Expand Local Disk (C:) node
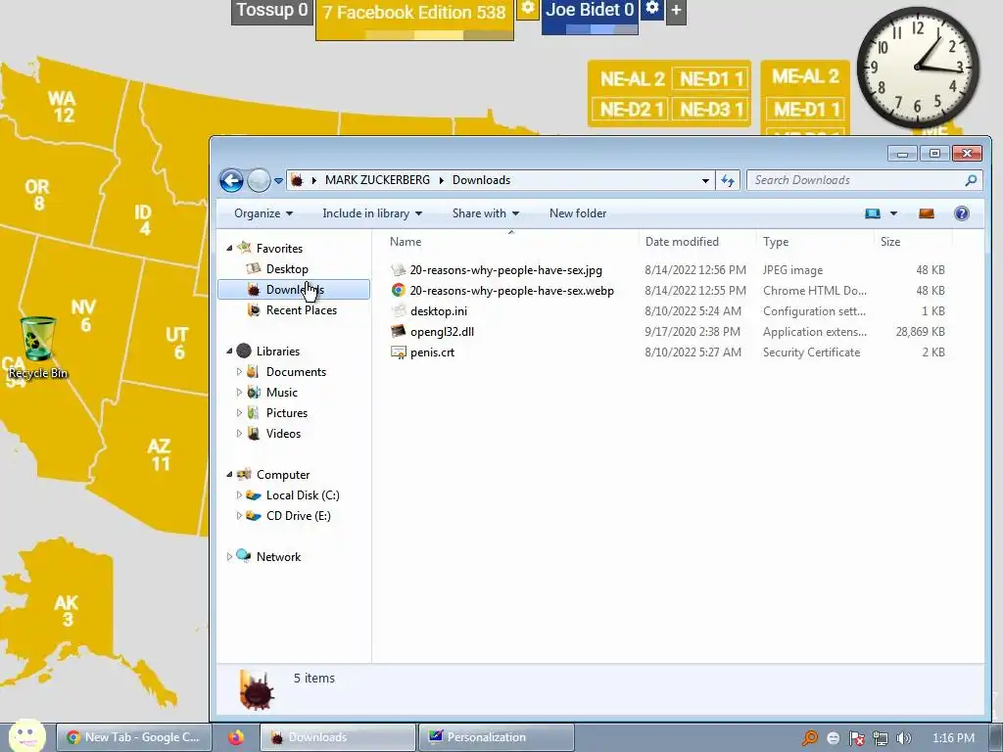The width and height of the screenshot is (1003, 752). [239, 494]
